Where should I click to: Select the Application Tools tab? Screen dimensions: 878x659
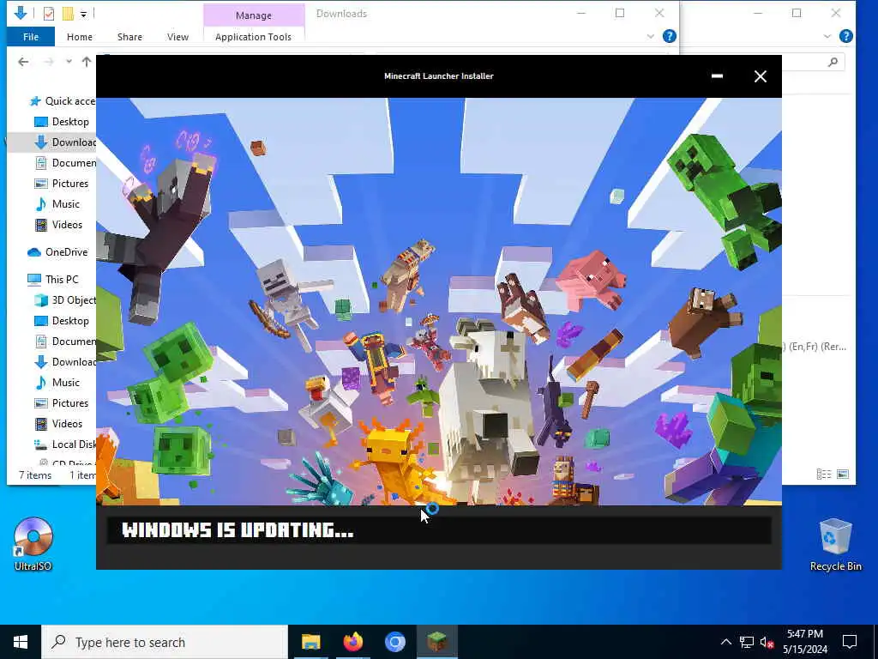pyautogui.click(x=253, y=37)
